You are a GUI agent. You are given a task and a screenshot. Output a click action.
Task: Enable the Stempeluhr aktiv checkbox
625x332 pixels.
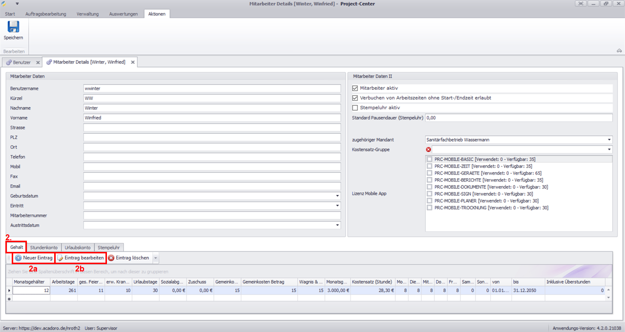[x=355, y=108]
